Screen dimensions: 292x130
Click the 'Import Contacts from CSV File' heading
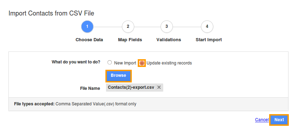tap(51, 13)
